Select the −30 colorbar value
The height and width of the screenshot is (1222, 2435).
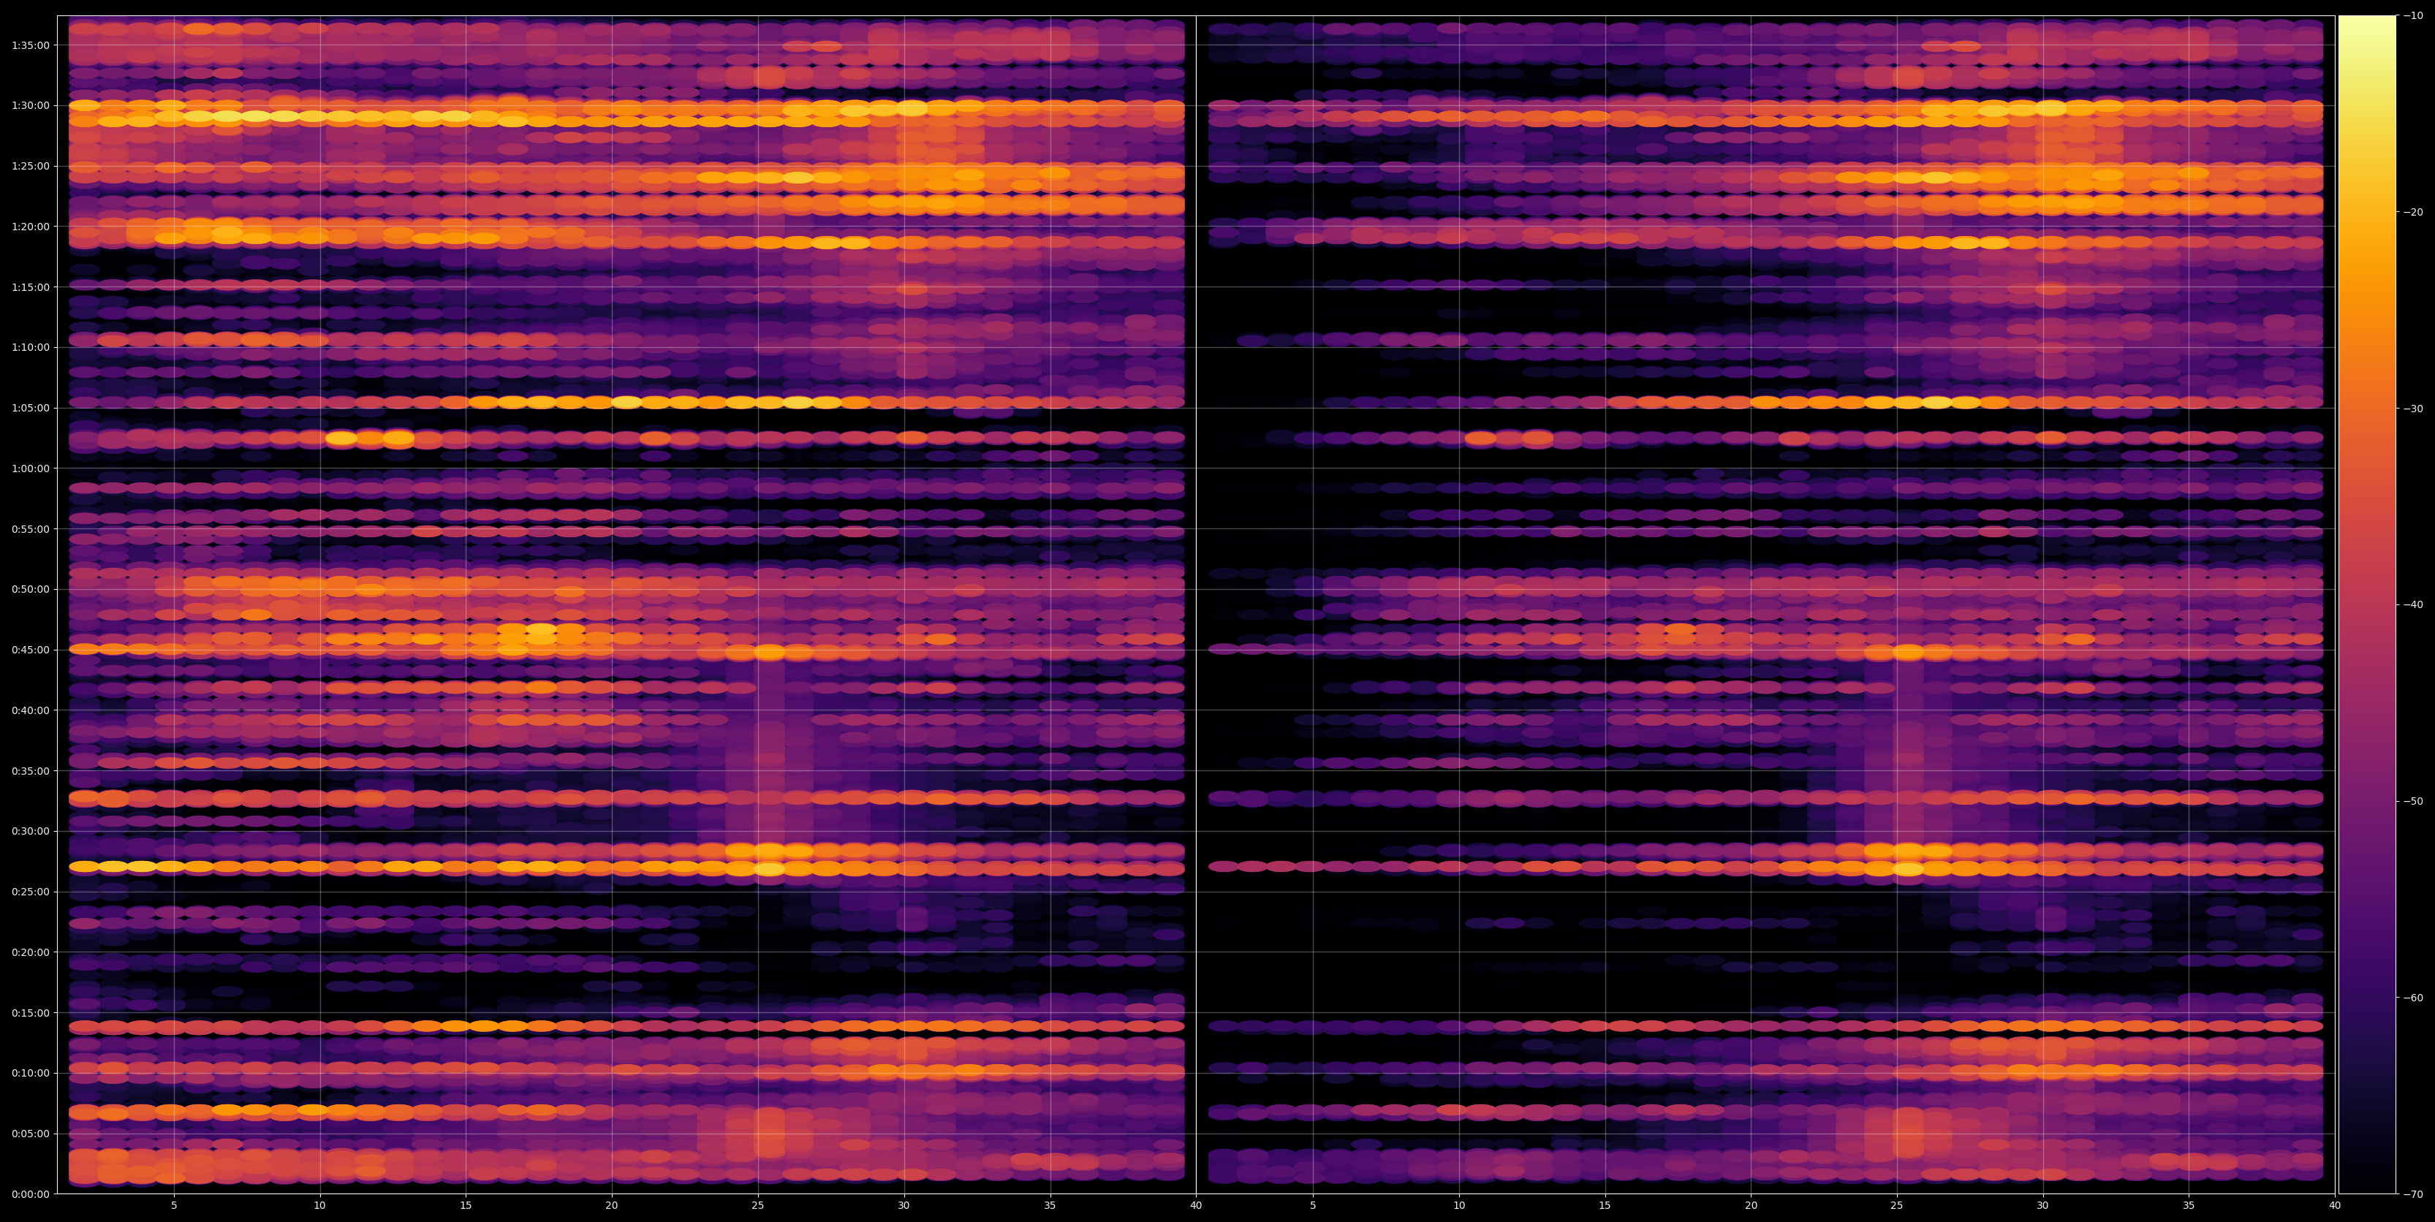2413,409
